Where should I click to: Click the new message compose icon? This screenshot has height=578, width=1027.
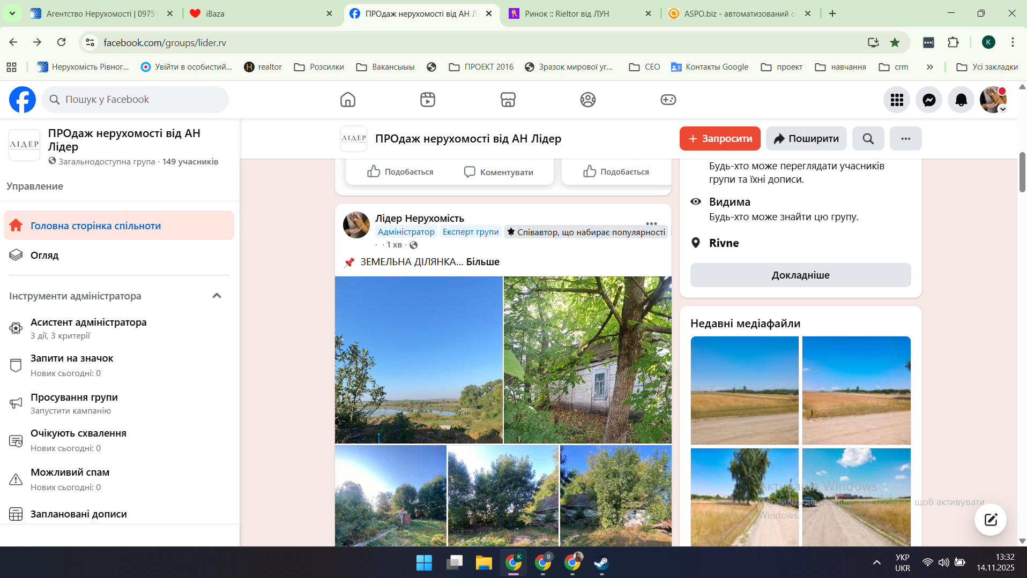click(x=990, y=519)
